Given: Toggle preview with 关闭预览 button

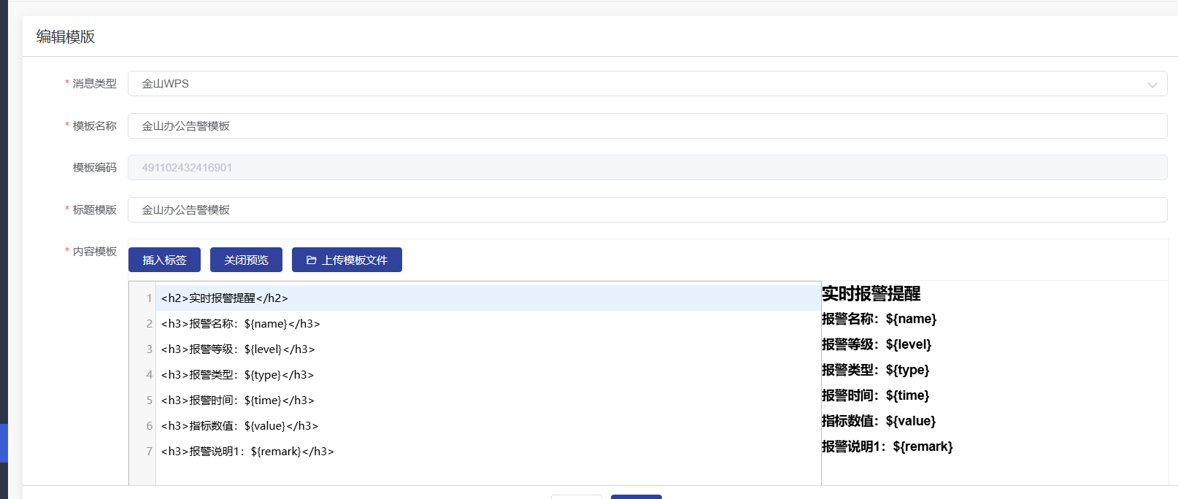Looking at the screenshot, I should [x=246, y=260].
